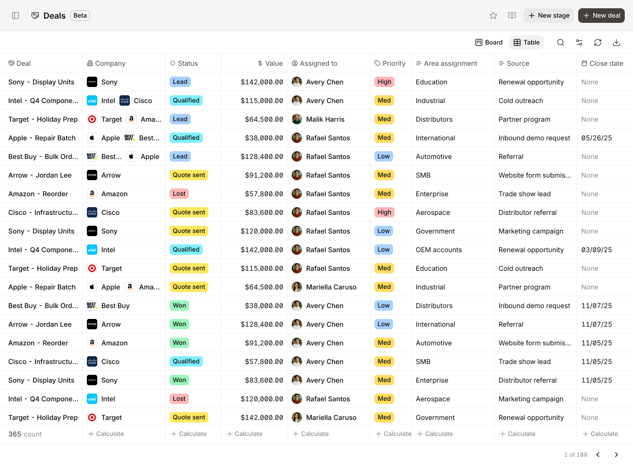Click Won status in Arrow Jordan Lee row
633x466 pixels.
point(179,324)
